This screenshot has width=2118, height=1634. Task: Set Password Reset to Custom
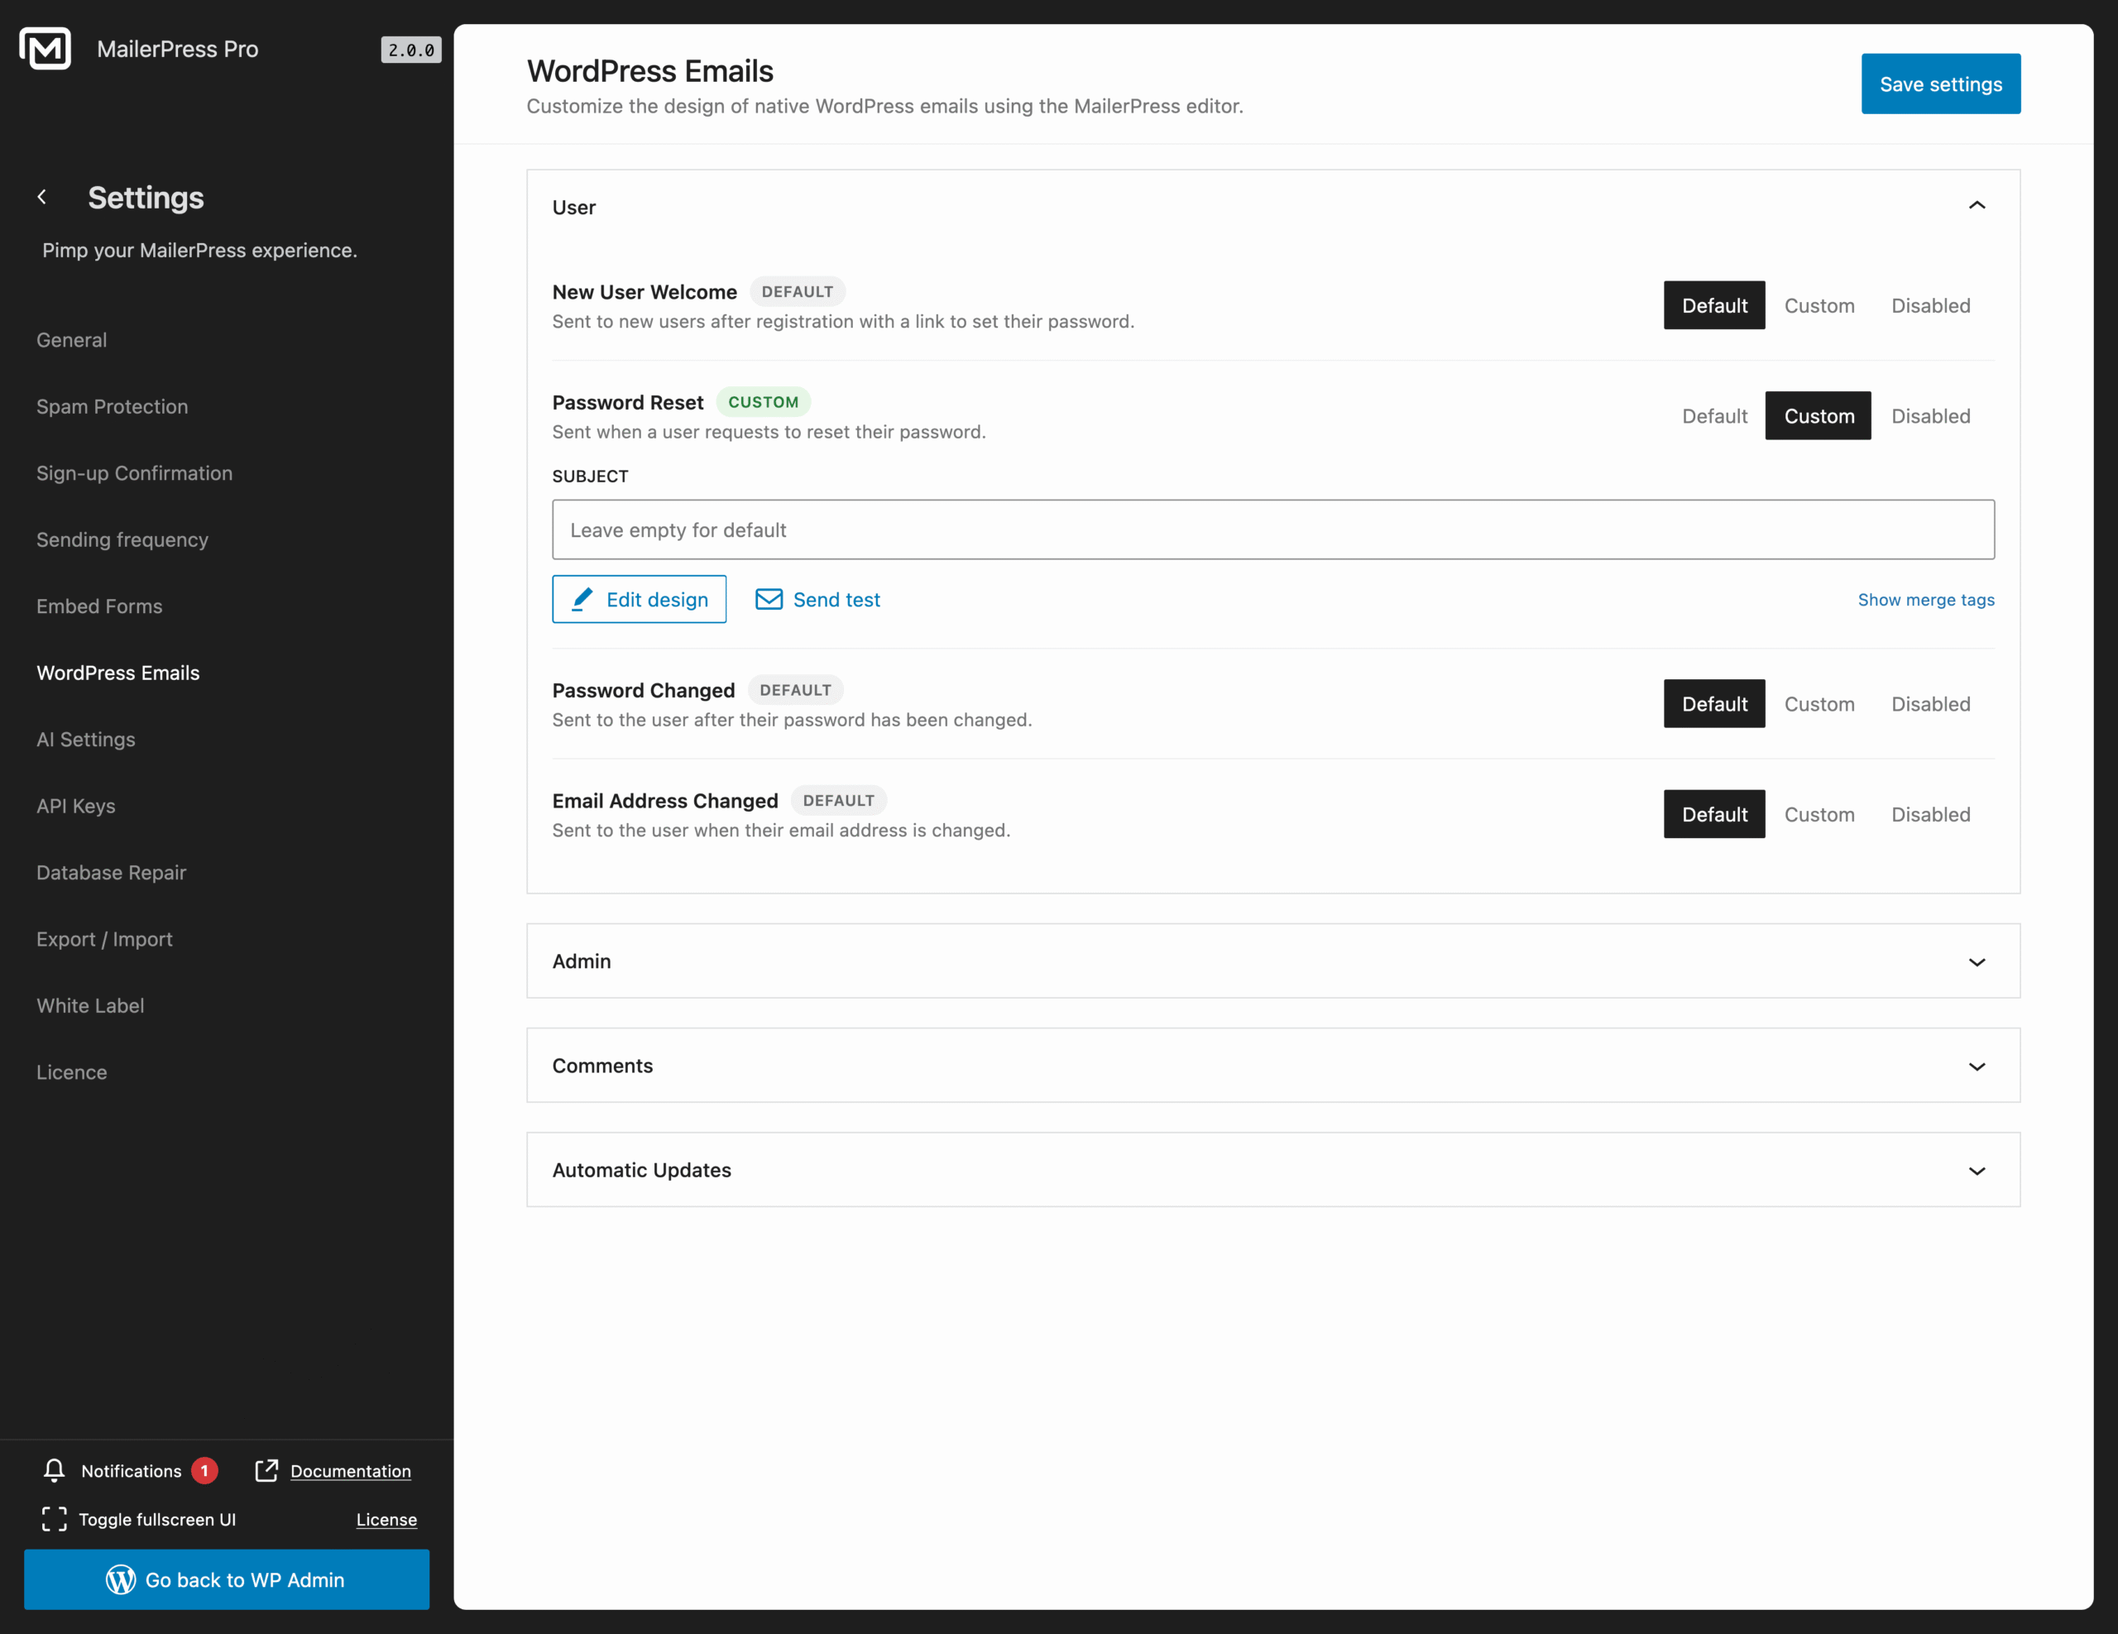click(1819, 416)
